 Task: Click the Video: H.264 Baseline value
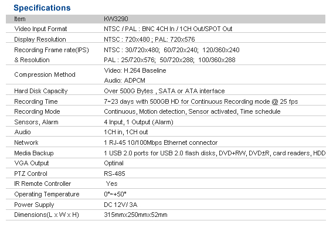pos(135,70)
